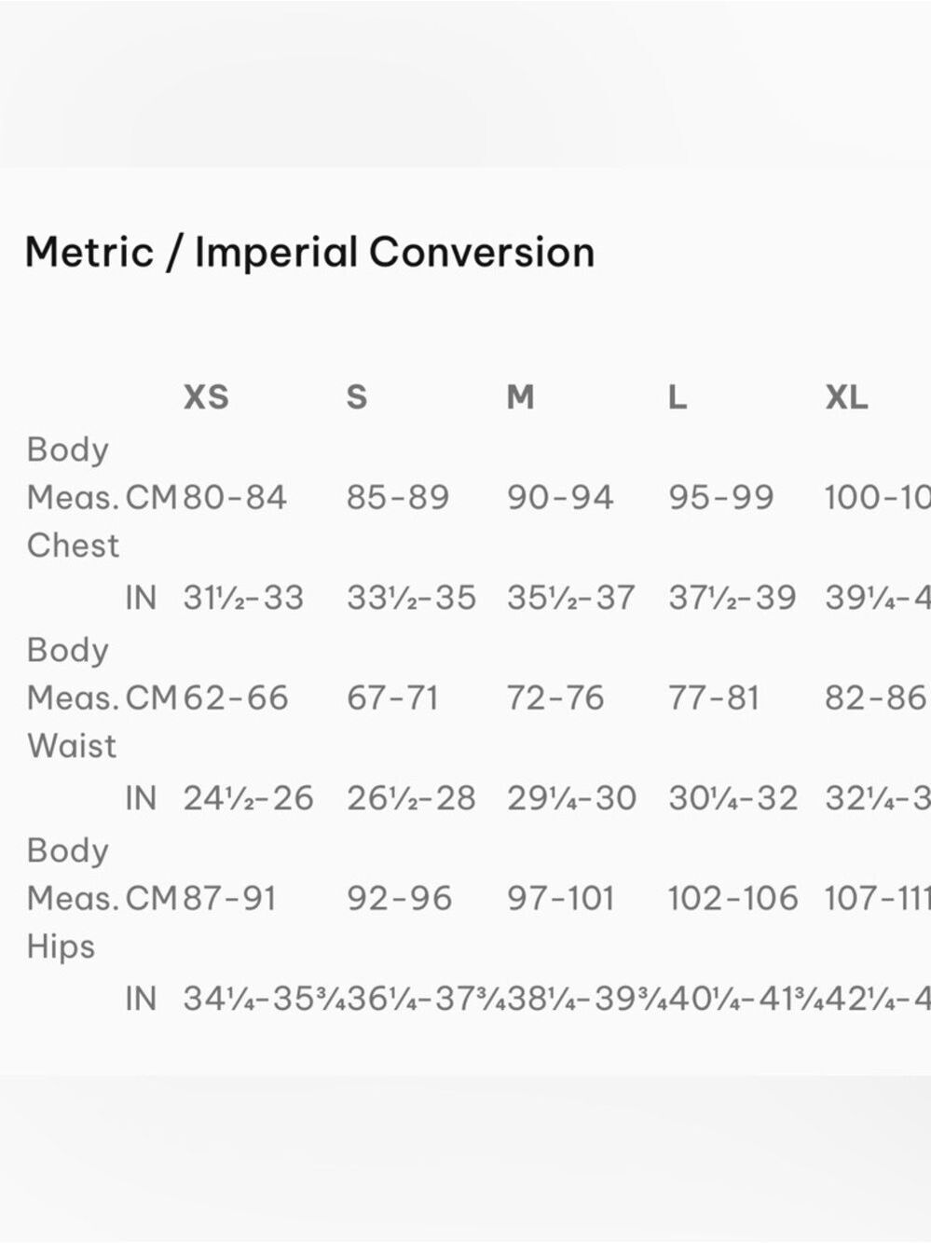Select the M size column header

coord(520,397)
